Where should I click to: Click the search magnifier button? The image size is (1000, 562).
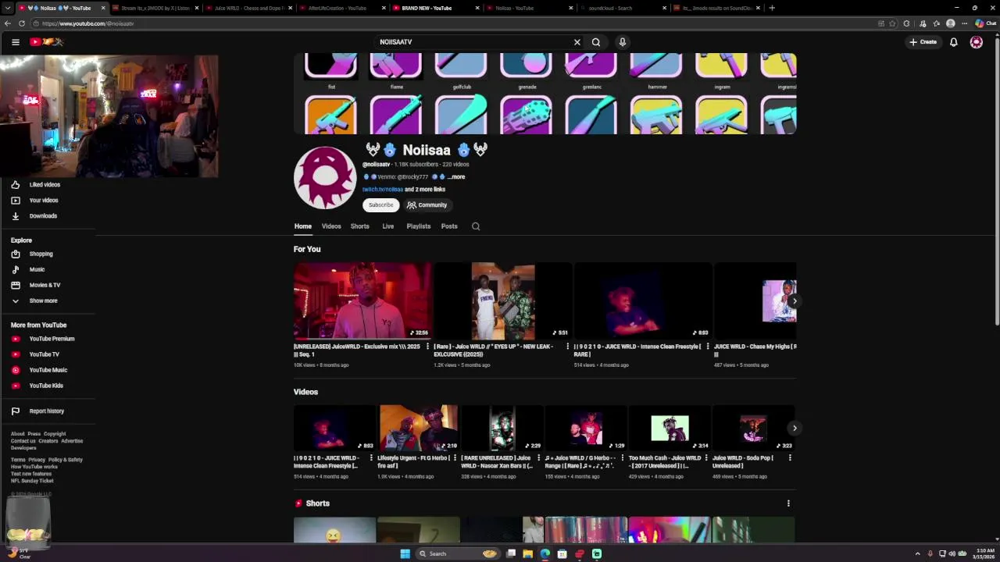point(596,42)
